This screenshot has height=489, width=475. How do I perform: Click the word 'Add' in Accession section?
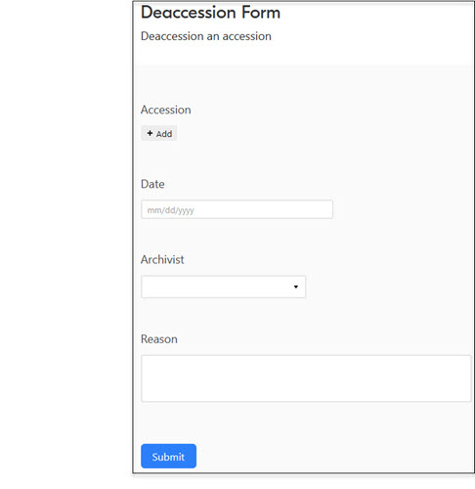tap(164, 134)
